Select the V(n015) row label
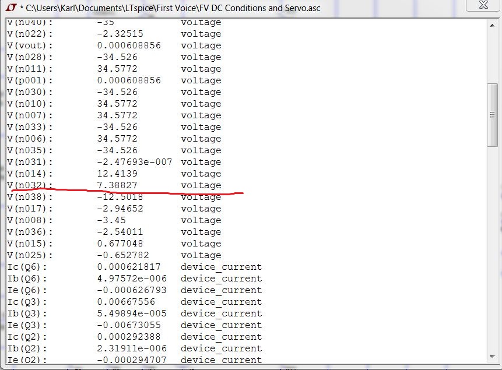Screen dimensions: 502x370 pos(30,244)
